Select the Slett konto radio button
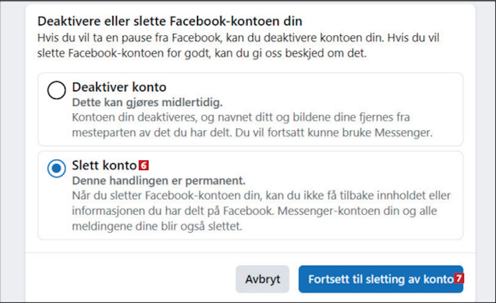This screenshot has width=496, height=303. [57, 168]
